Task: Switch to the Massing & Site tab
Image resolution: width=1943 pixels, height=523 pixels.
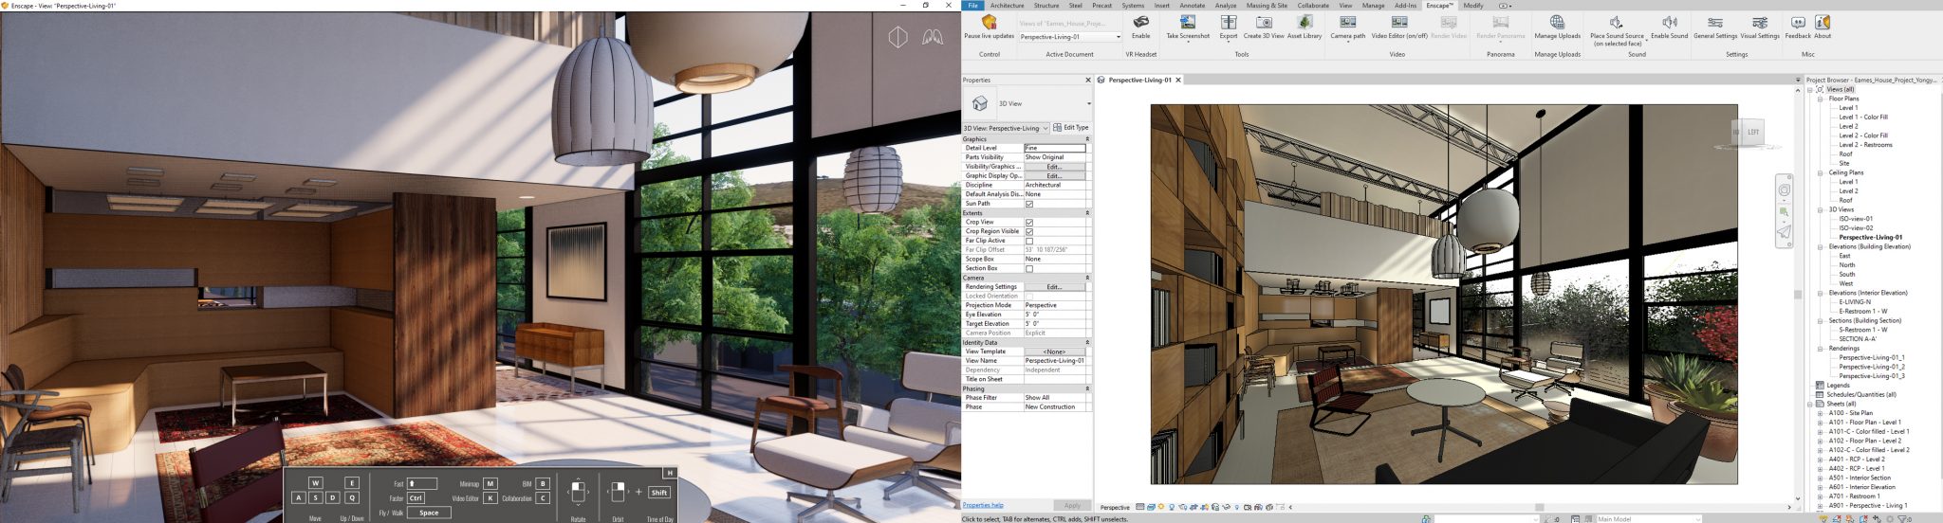Action: click(x=1267, y=6)
